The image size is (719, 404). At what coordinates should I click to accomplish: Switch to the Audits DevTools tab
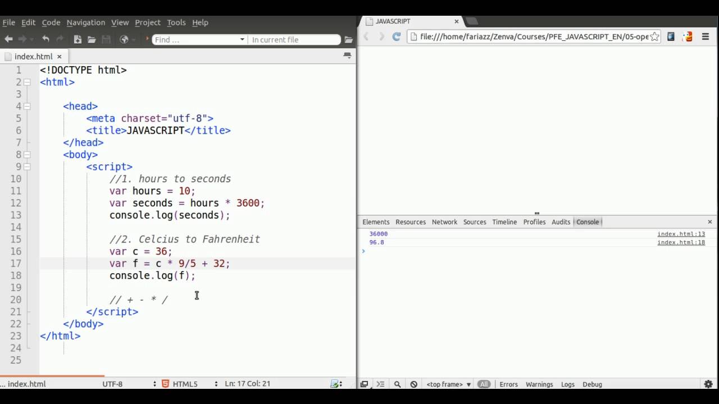tap(561, 222)
